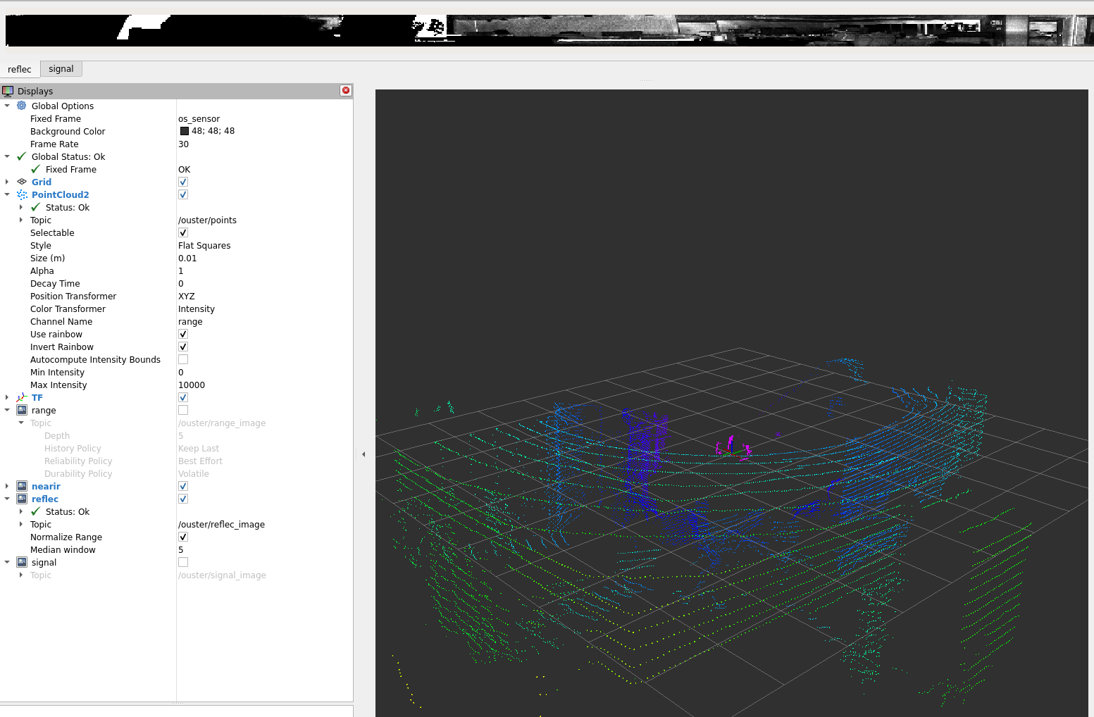The width and height of the screenshot is (1094, 717).
Task: Click the Fixed Frame checkmark icon
Action: (x=36, y=169)
